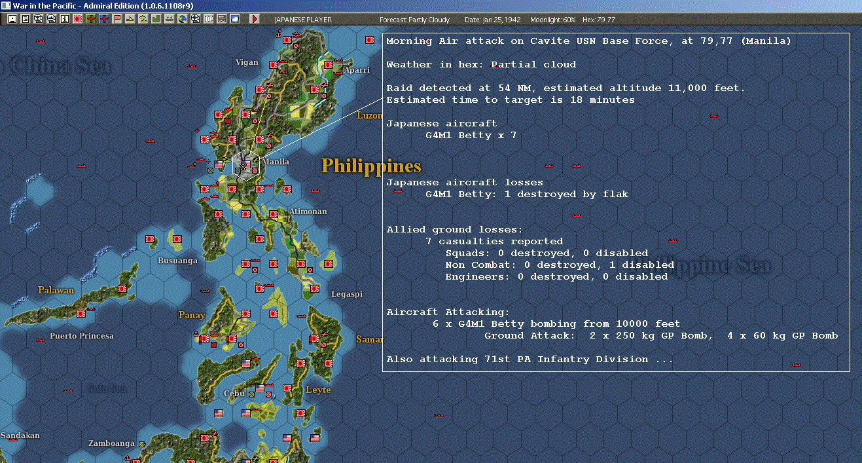
Task: Click the orange flag toolbar icon
Action: [117, 20]
